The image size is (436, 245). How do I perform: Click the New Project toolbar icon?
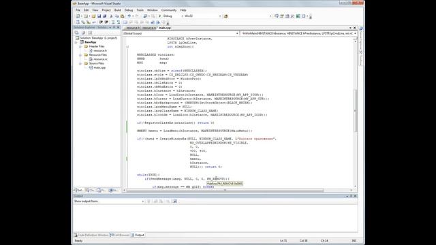click(x=78, y=16)
